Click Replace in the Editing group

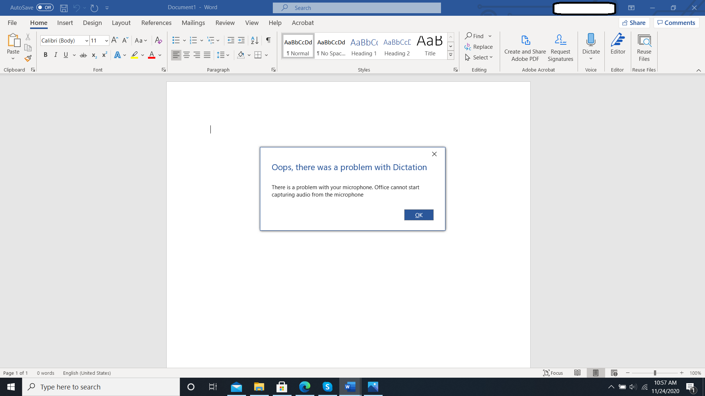click(478, 47)
